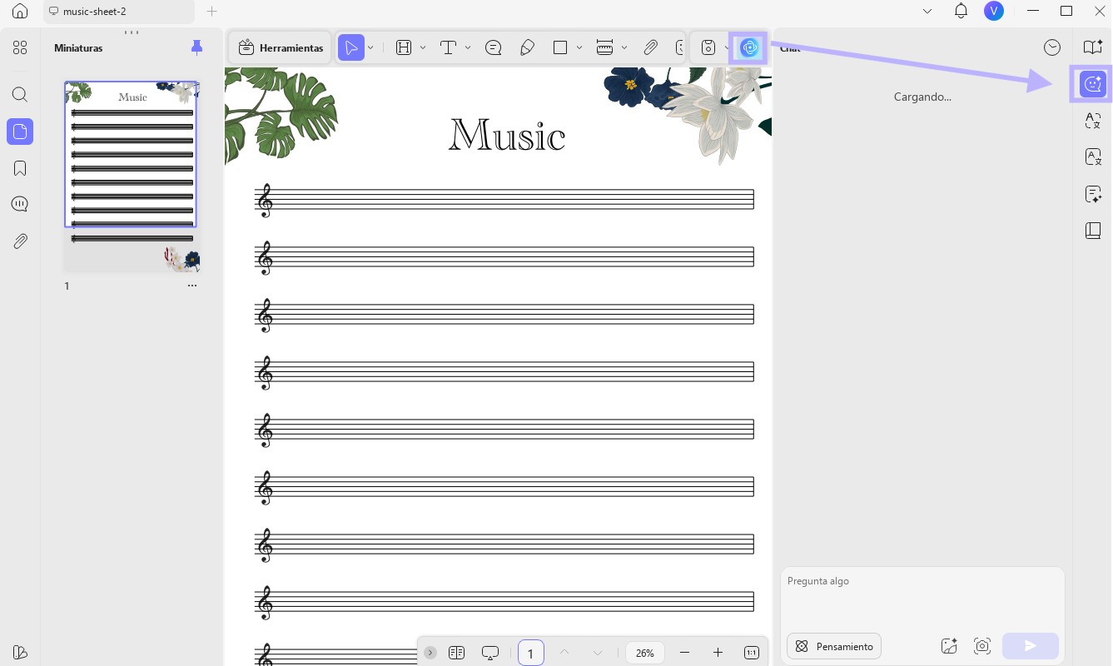The image size is (1113, 666).
Task: Click the Music title on page
Action: click(x=507, y=135)
